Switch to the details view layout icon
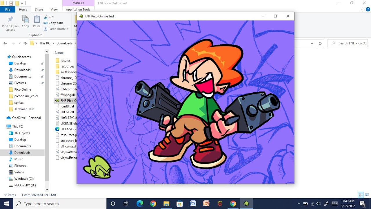371x209 pixels. tap(361, 195)
